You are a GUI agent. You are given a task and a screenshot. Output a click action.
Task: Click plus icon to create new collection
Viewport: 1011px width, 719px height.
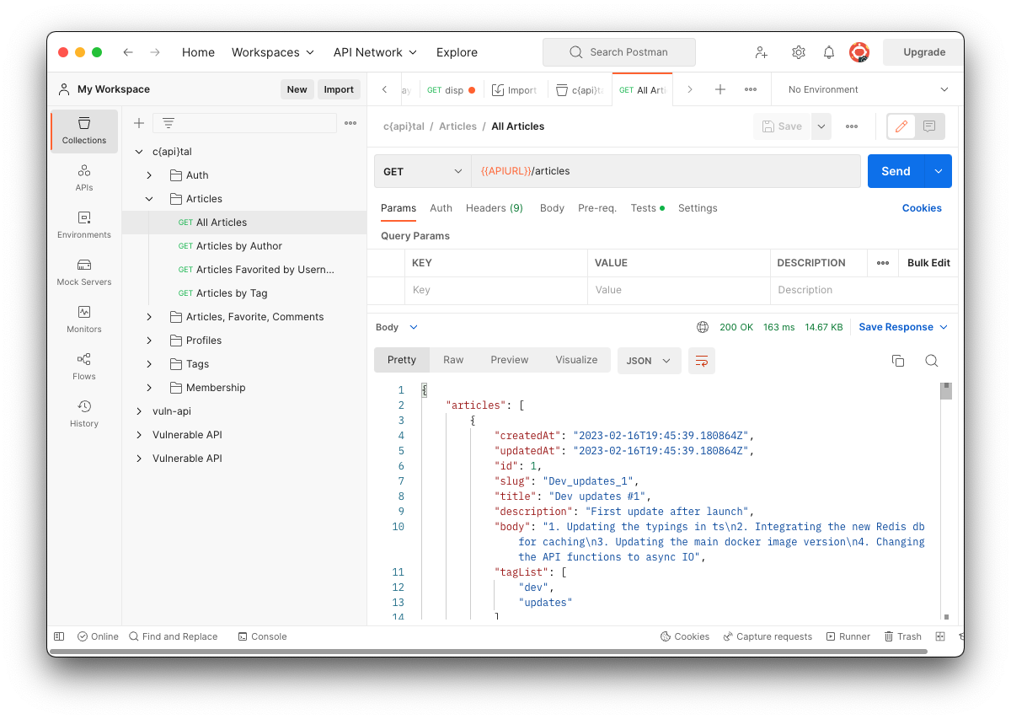tap(139, 123)
